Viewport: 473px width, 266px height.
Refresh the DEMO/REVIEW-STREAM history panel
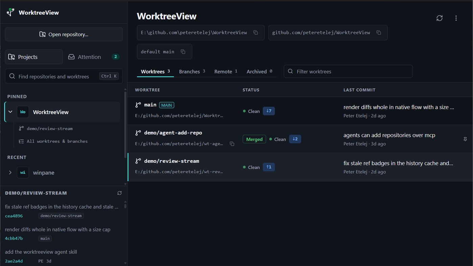pos(119,193)
